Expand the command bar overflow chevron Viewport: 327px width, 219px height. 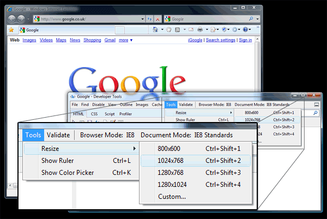[258, 27]
